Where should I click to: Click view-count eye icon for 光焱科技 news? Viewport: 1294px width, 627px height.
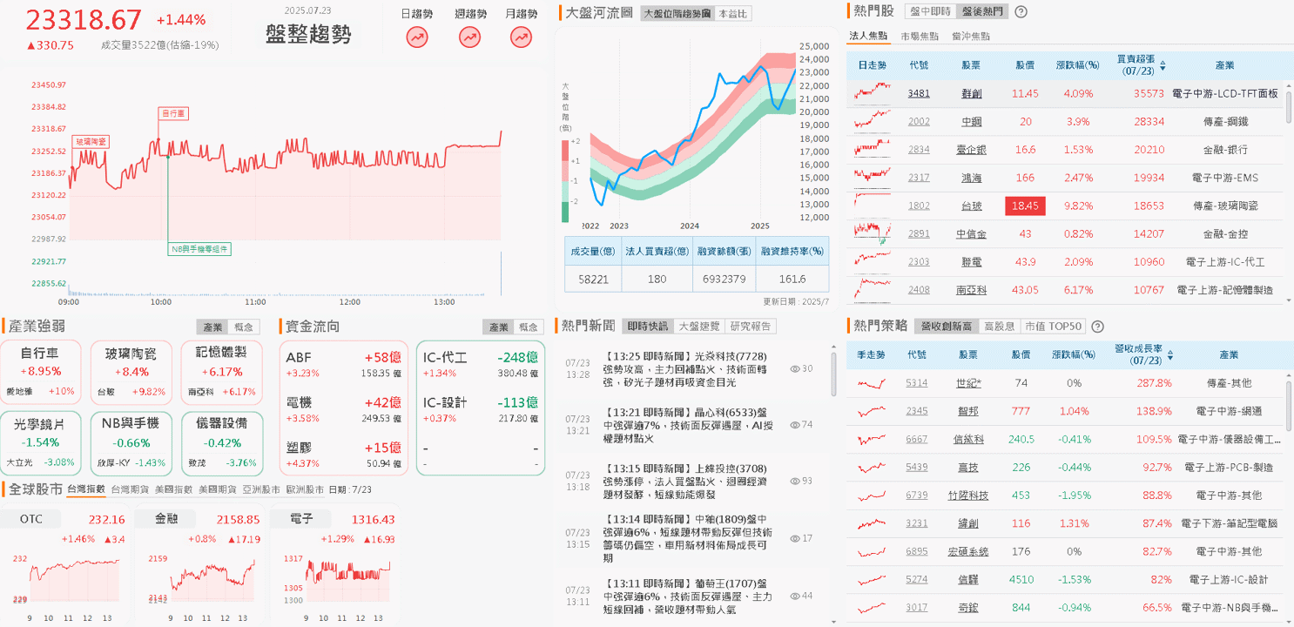click(x=795, y=368)
